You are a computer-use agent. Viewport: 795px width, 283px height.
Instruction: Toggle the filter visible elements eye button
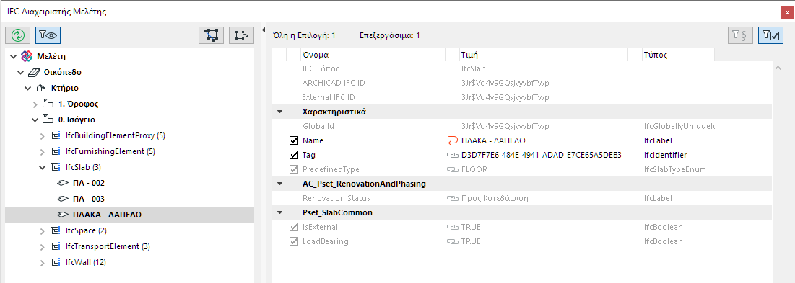(x=48, y=35)
